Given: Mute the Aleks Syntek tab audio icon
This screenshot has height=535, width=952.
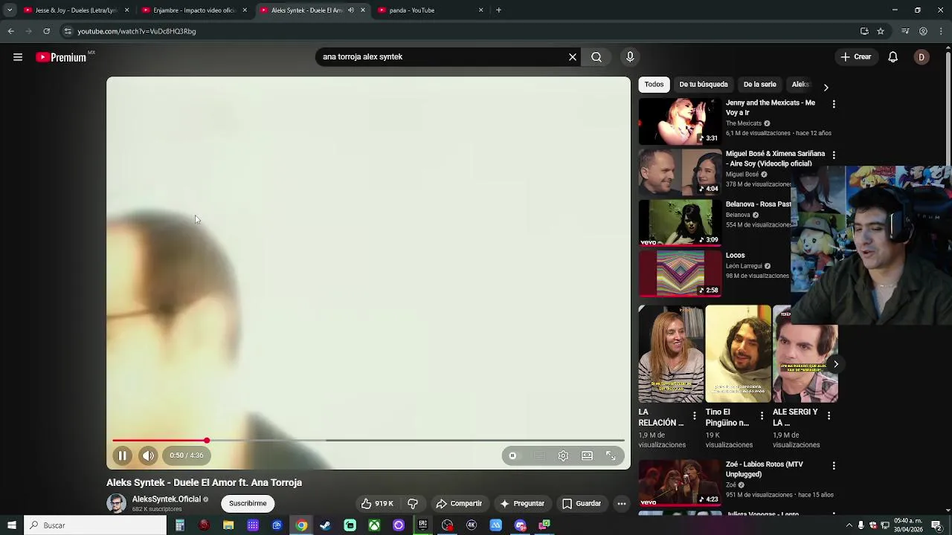Looking at the screenshot, I should pos(351,10).
